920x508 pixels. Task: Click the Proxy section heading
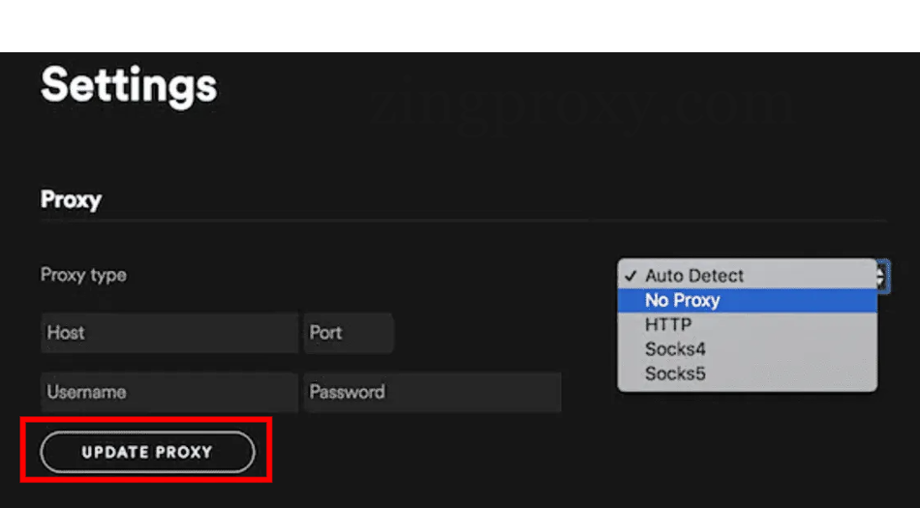click(x=71, y=200)
